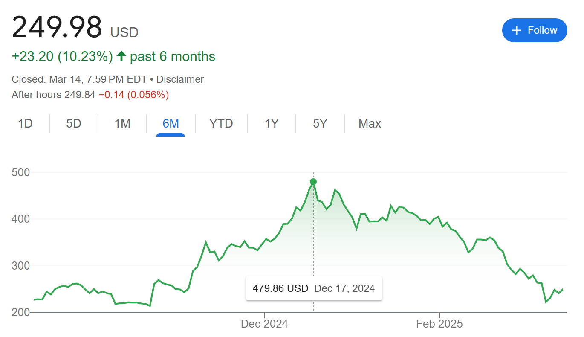Click the green up arrow icon

pos(121,56)
